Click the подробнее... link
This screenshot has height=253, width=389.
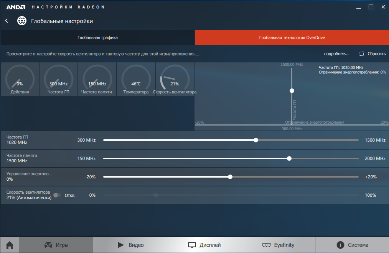[336, 54]
